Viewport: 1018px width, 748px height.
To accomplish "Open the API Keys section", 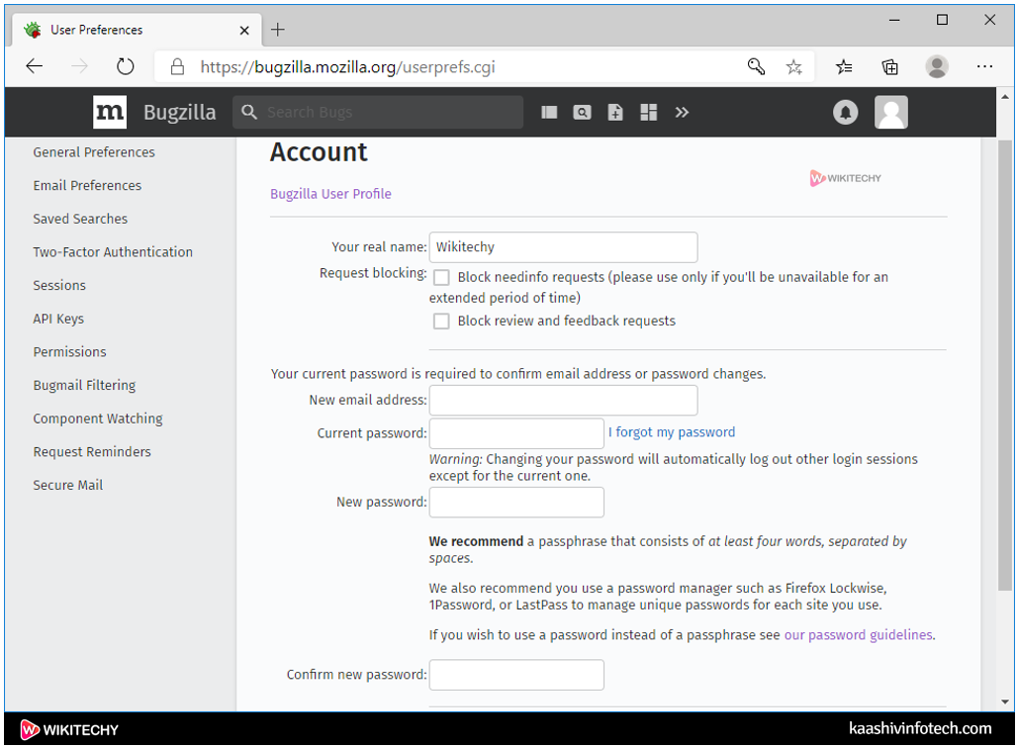I will coord(58,319).
